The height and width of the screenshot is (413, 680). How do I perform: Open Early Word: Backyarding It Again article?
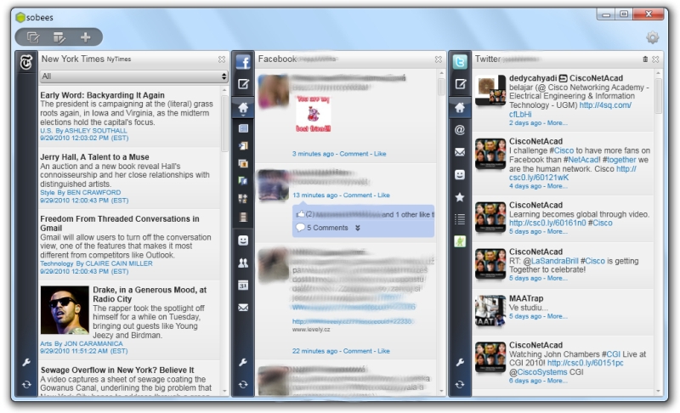[102, 95]
